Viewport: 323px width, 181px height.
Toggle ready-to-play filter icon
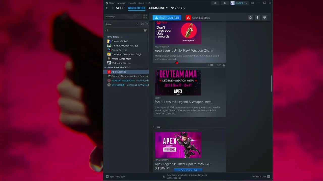147,24
